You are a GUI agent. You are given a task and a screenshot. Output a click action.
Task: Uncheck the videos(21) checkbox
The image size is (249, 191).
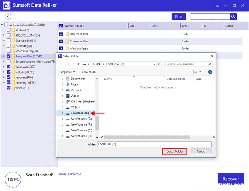(x=8, y=88)
